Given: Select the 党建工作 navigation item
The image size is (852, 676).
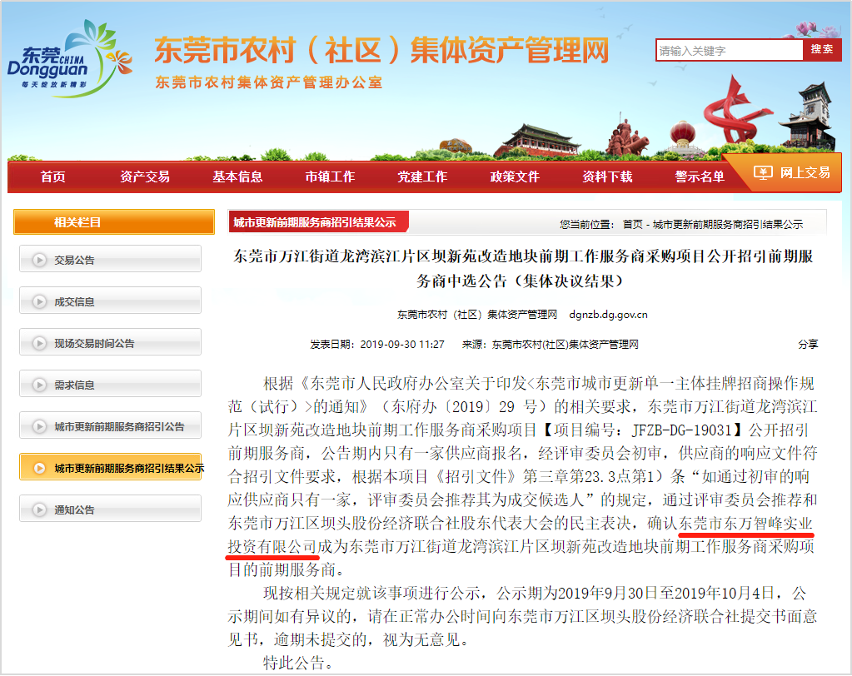Looking at the screenshot, I should point(422,176).
